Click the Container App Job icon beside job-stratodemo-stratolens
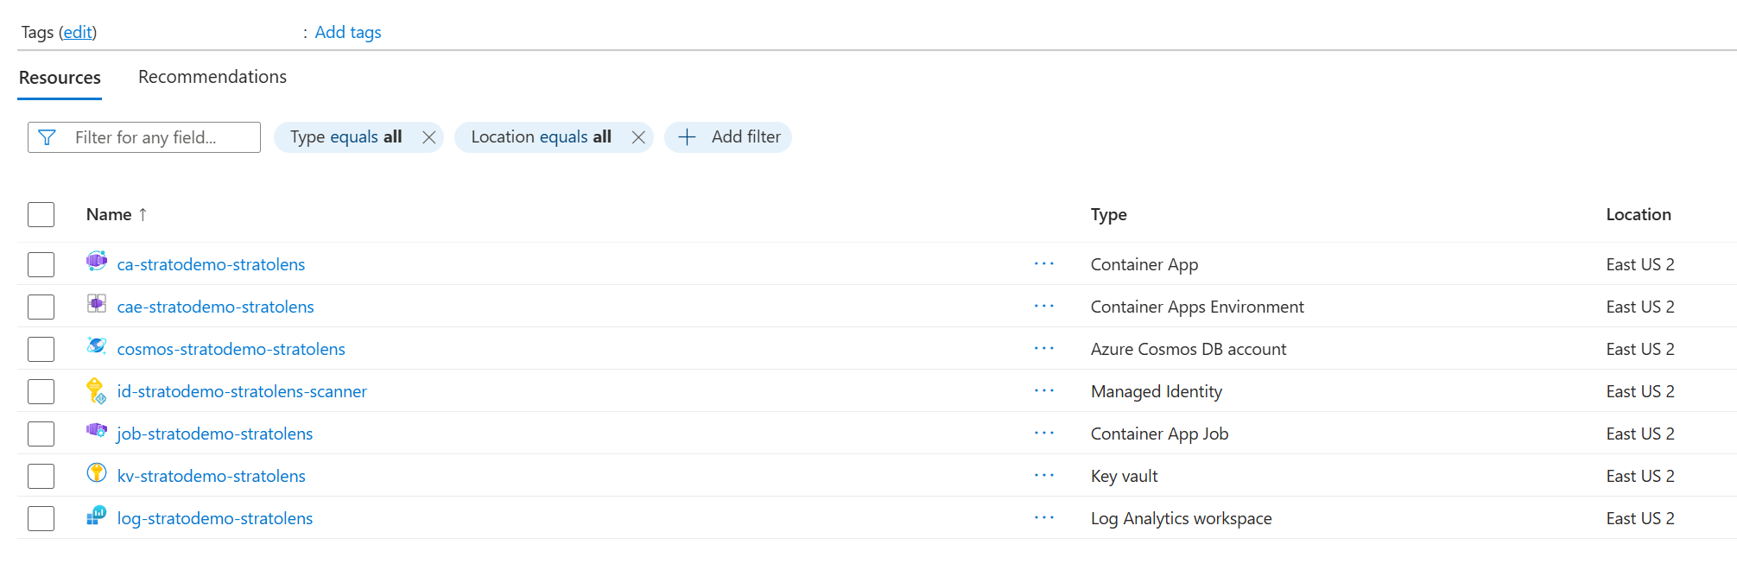This screenshot has height=570, width=1737. pyautogui.click(x=97, y=430)
